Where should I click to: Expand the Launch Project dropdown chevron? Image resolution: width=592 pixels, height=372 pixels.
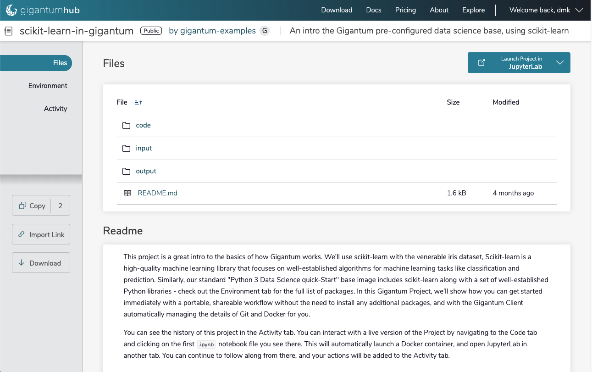(x=559, y=62)
